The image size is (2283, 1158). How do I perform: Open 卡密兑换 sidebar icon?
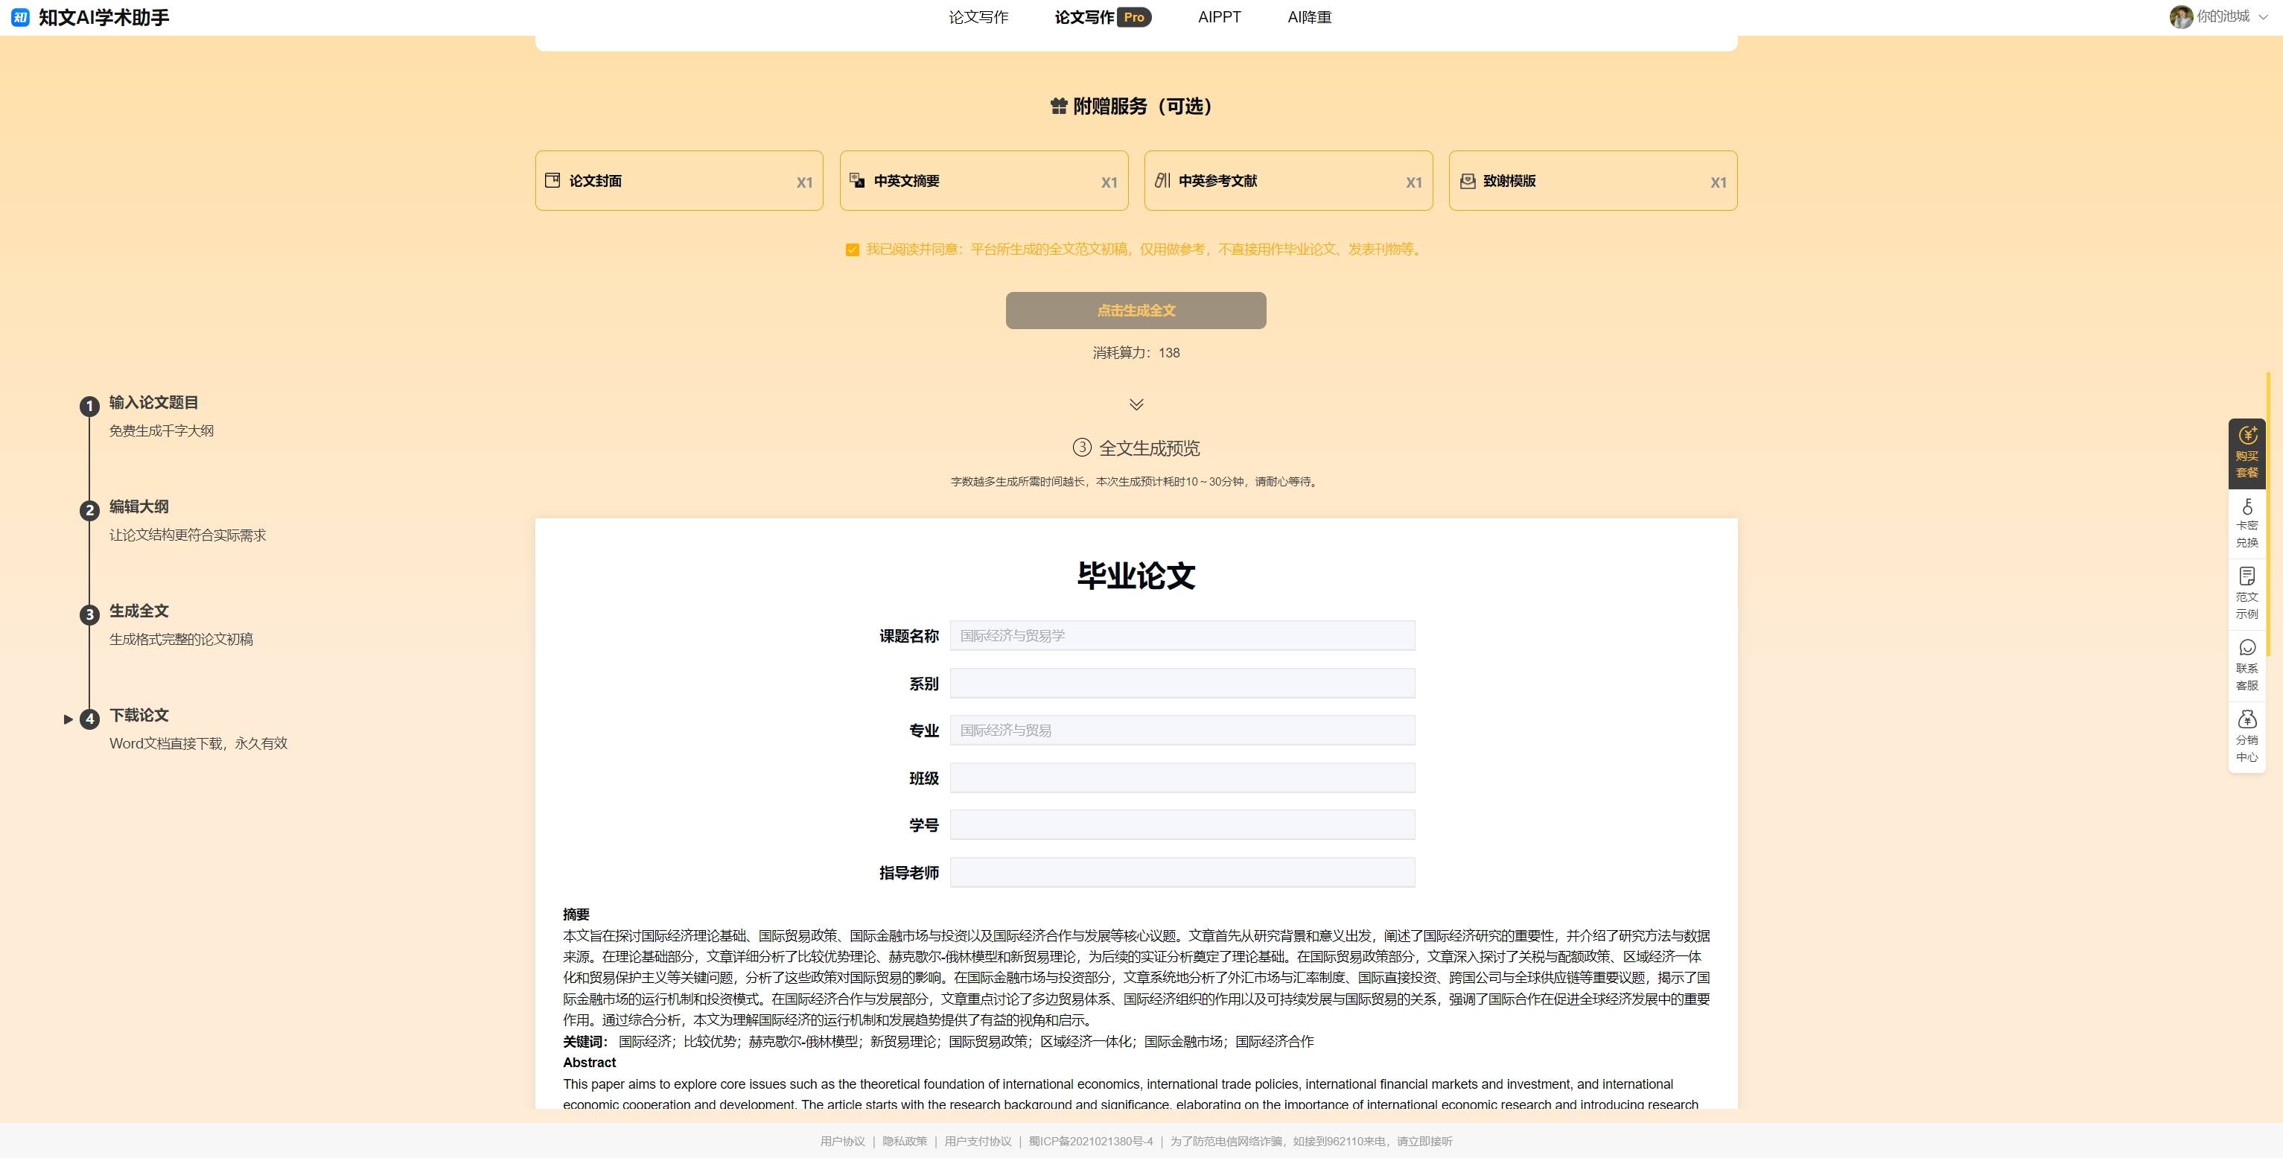pyautogui.click(x=2247, y=507)
